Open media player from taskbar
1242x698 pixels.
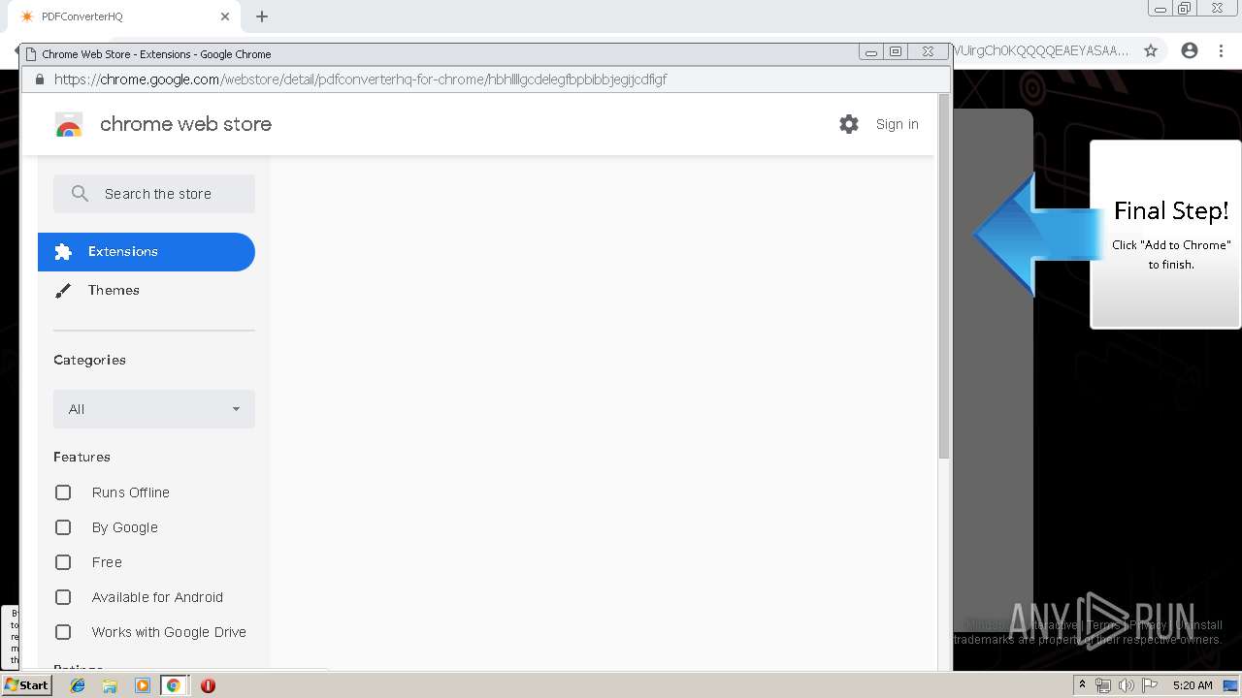tap(143, 685)
